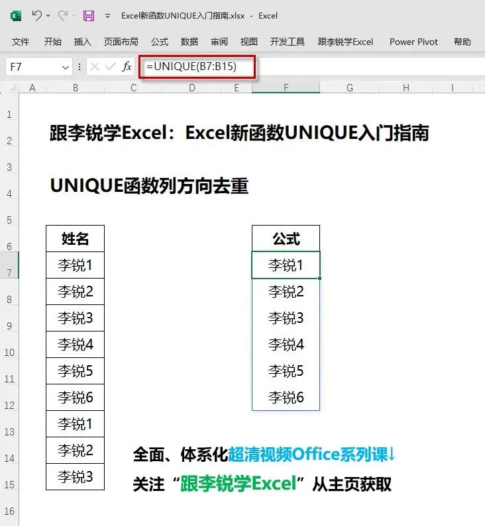This screenshot has width=485, height=526.
Task: Open the undo history dropdown arrow
Action: pos(48,15)
